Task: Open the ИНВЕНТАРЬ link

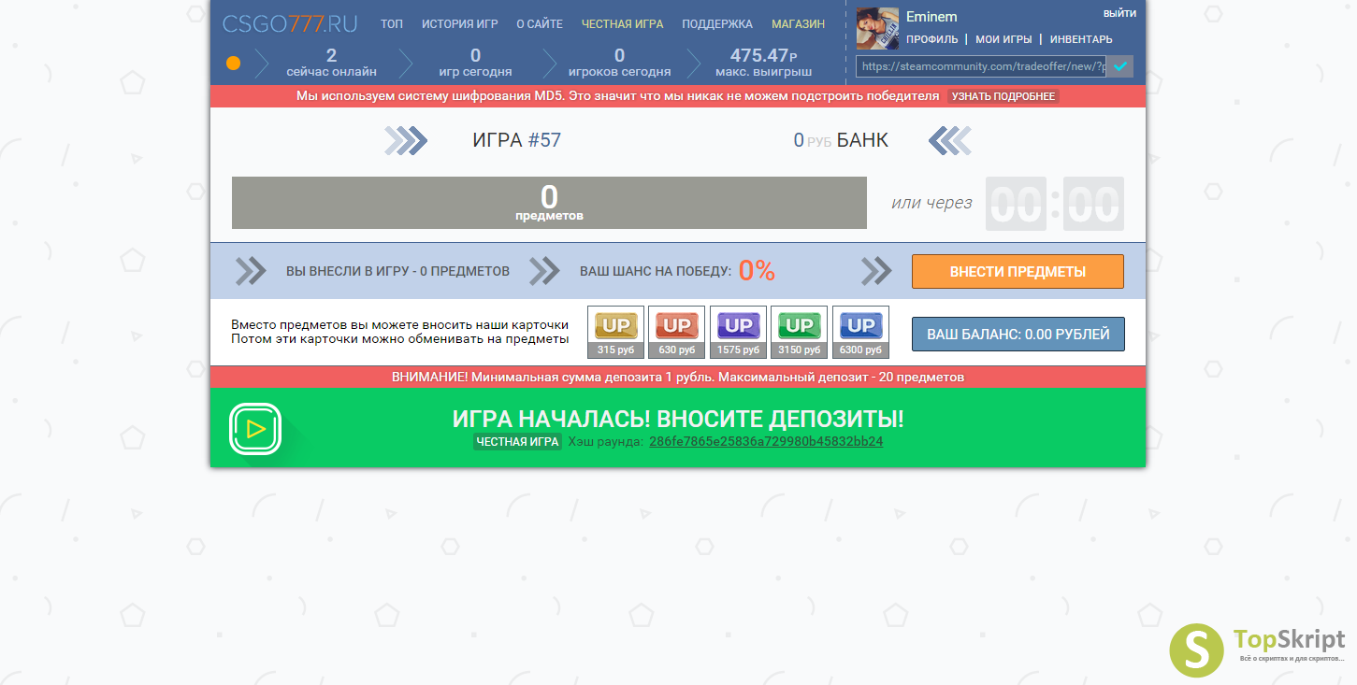Action: [1081, 39]
